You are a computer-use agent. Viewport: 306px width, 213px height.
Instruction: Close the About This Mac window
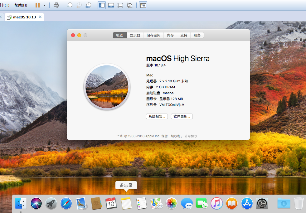[73, 35]
